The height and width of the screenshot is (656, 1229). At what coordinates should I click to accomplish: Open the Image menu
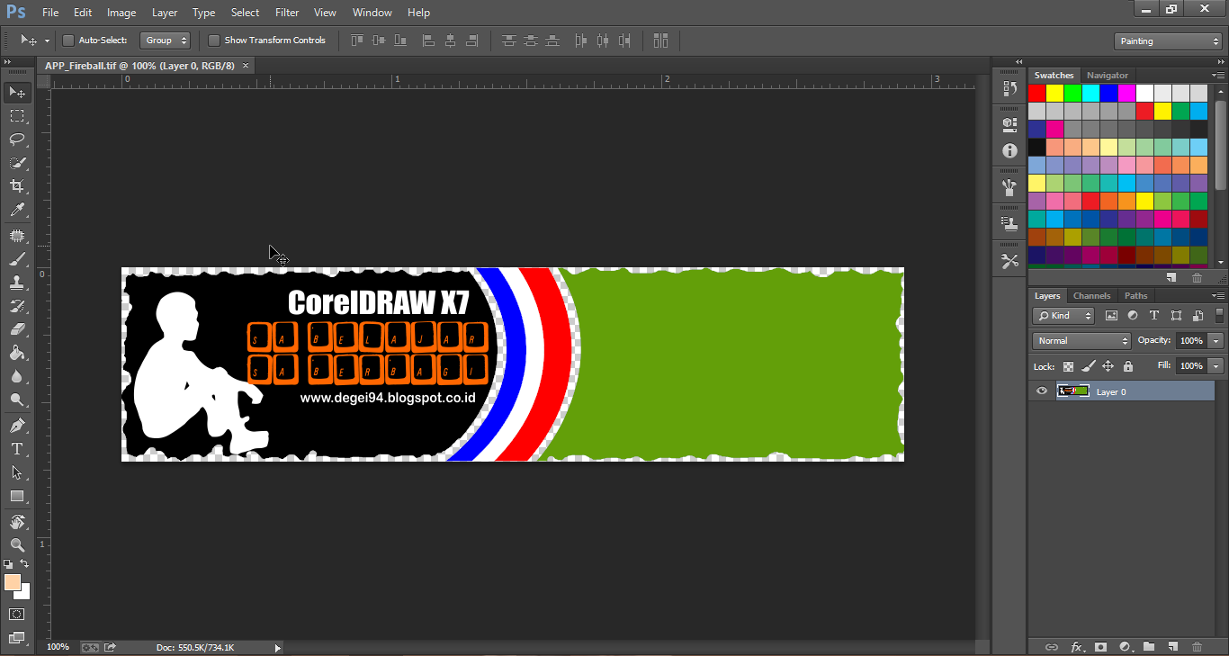click(x=121, y=13)
